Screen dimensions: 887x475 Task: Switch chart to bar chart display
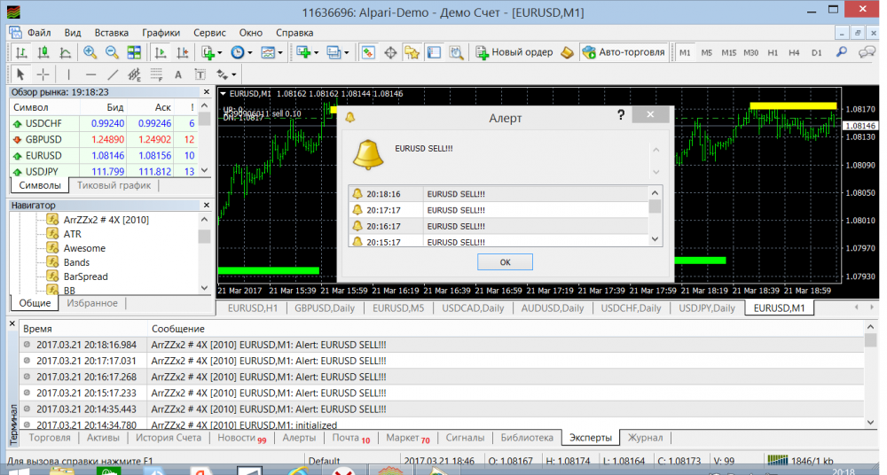coord(21,52)
